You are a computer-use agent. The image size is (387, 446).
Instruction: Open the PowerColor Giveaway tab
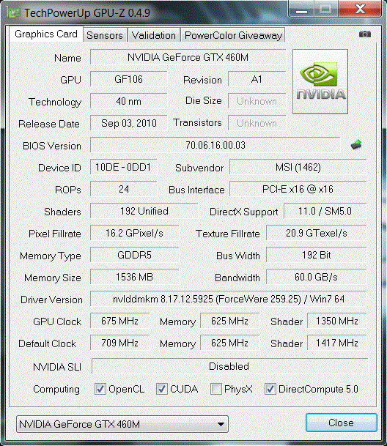233,35
